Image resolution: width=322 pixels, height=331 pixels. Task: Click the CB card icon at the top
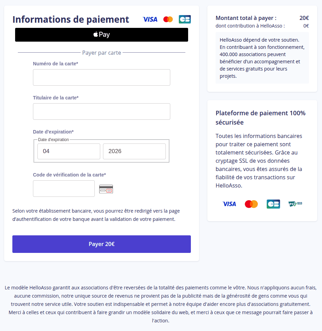[x=185, y=19]
